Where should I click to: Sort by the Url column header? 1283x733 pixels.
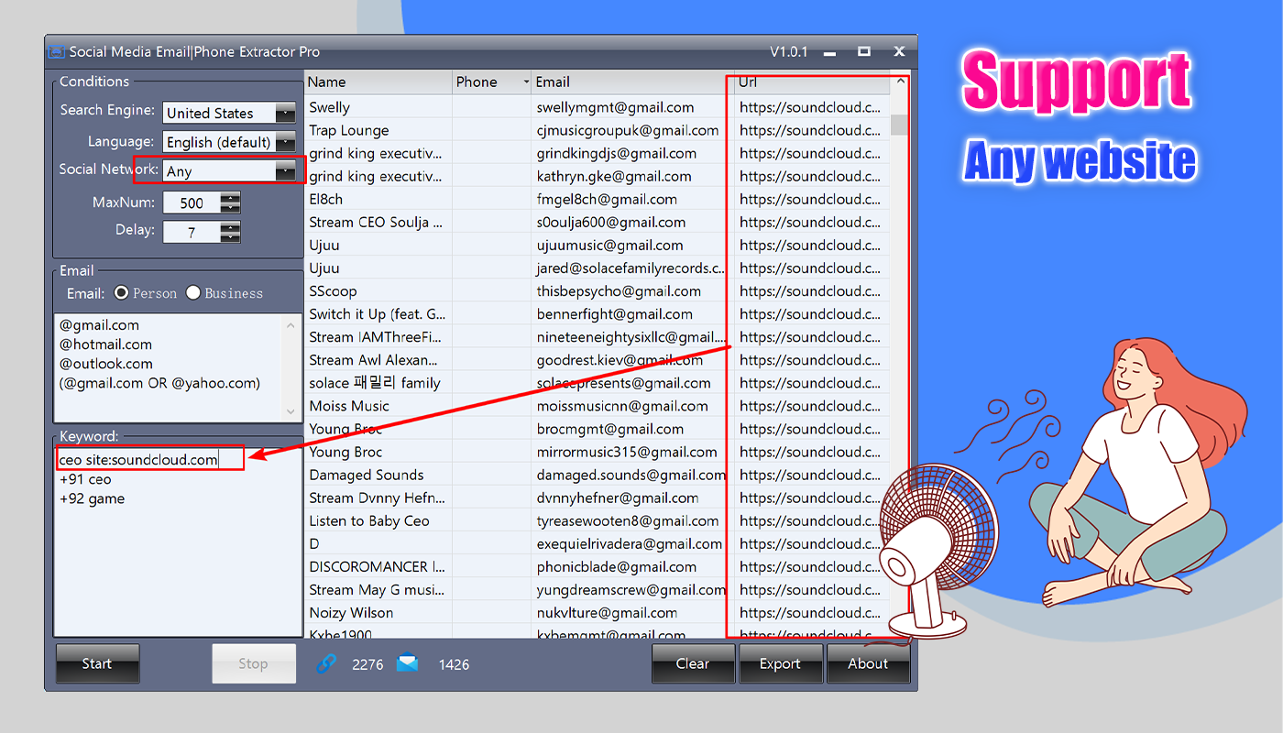(x=812, y=82)
